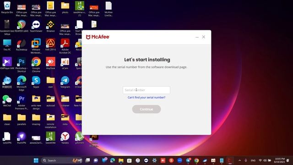
Task: Launch the FAR CRY 6 shortcut
Action: (x=50, y=45)
